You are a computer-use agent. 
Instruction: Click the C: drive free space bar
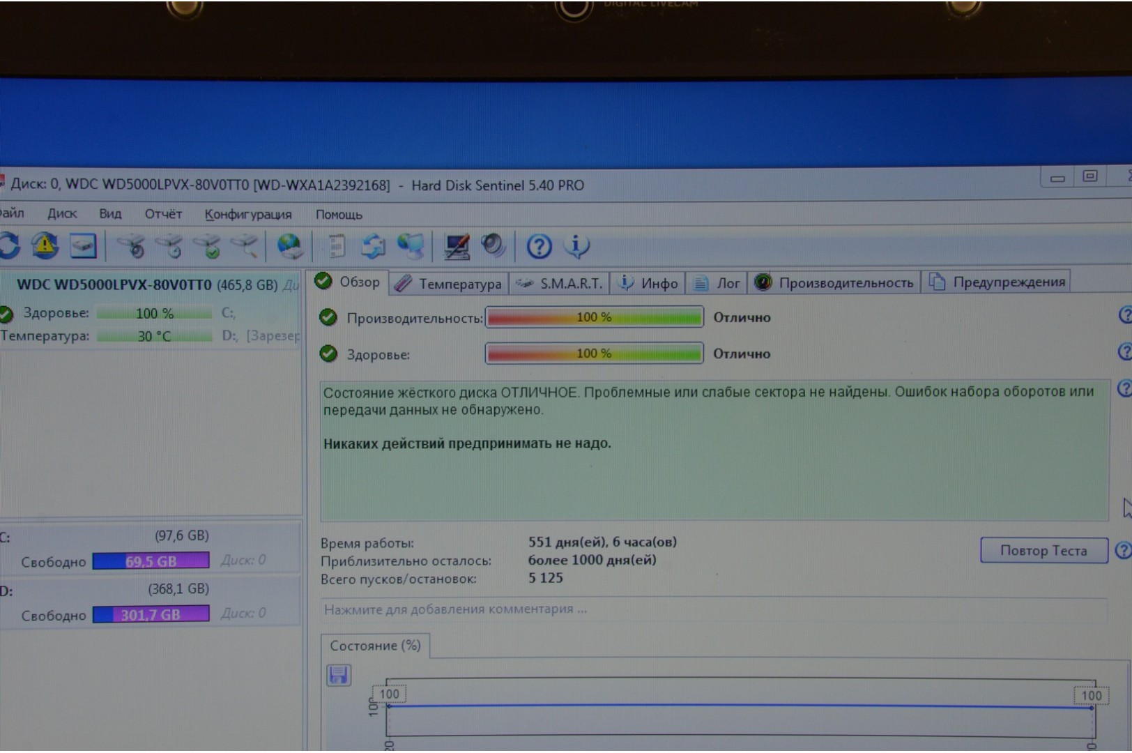click(151, 561)
